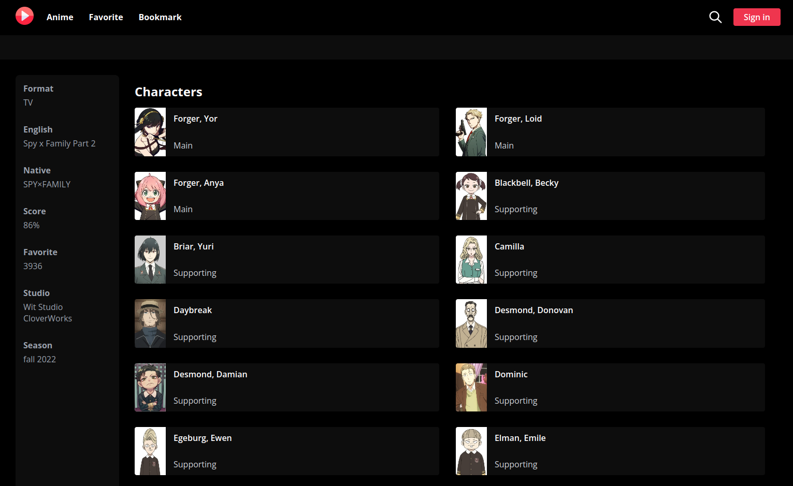The height and width of the screenshot is (486, 793).
Task: Open Donovan Desmond's portrait thumbnail
Action: (471, 323)
